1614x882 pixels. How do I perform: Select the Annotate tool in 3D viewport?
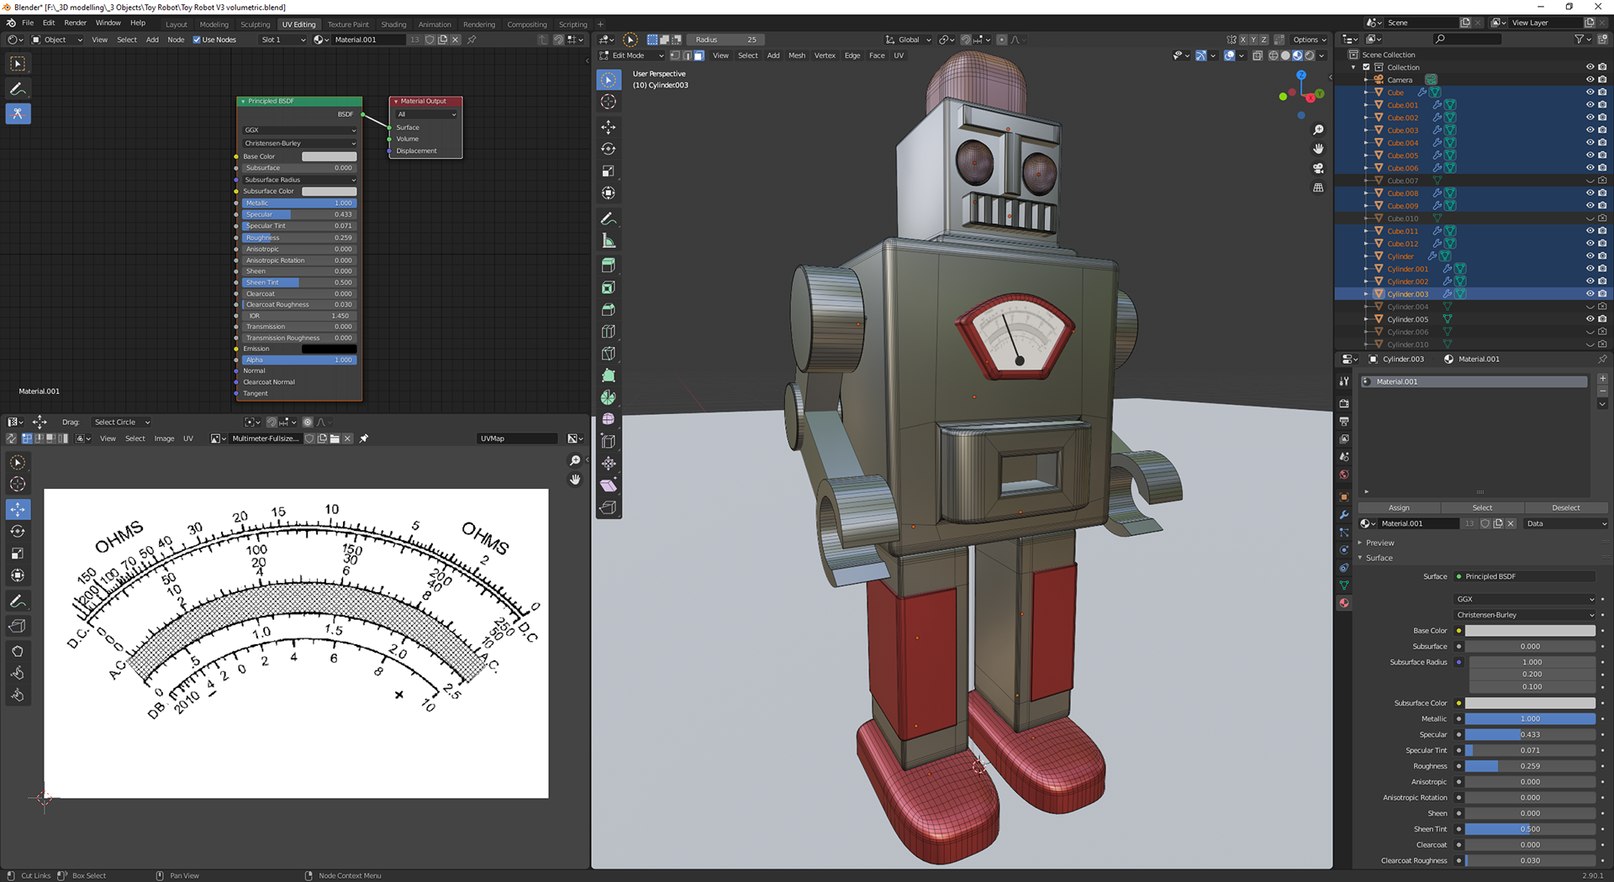click(x=609, y=219)
